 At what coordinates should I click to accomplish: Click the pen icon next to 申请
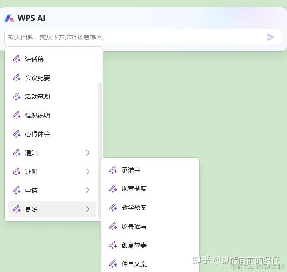point(17,191)
